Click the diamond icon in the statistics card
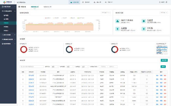The width and height of the screenshot is (171, 106). pyautogui.click(x=144, y=21)
